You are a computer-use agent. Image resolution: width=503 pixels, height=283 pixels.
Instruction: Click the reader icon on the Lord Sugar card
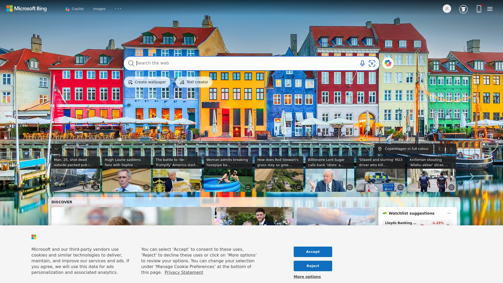[x=350, y=187]
